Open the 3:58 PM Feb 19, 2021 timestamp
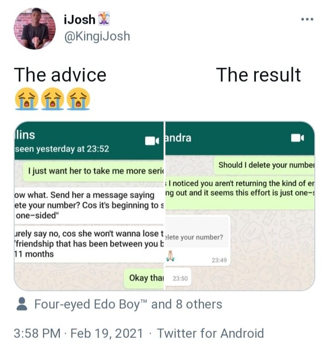 coord(78,333)
